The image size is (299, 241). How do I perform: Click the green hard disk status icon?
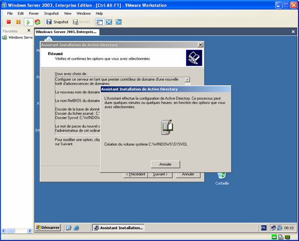(x=274, y=237)
